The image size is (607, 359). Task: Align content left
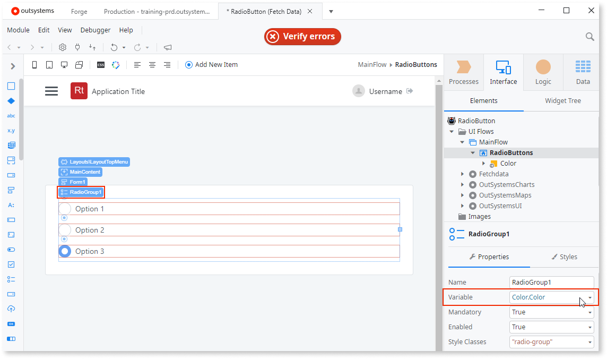[137, 65]
